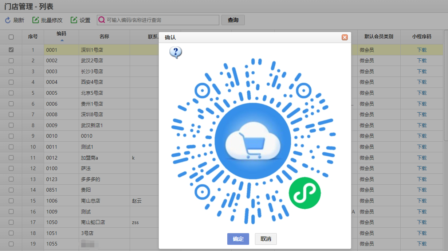Screen dimensions: 448x251
Task: Confirm with the 确定 button
Action: point(238,239)
